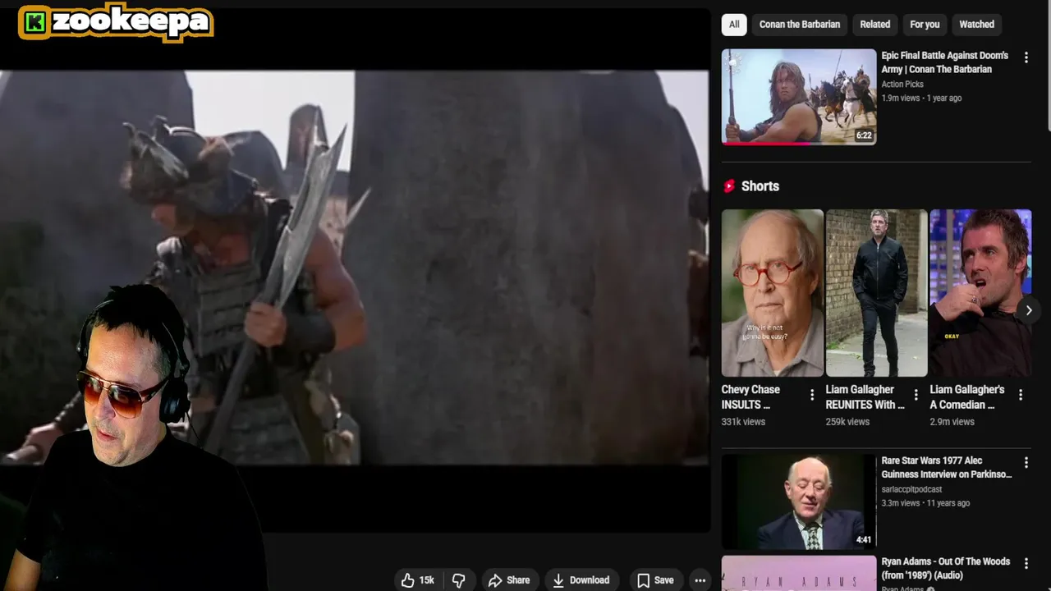Click the Liam Gallagher's A Comedian short title
Screen dimensions: 1051x591
tap(967, 397)
